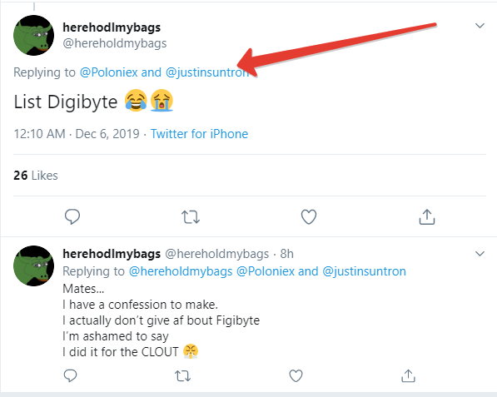Open the second tweet's frog avatar
Viewport: 497px width, 397px height.
click(x=33, y=265)
